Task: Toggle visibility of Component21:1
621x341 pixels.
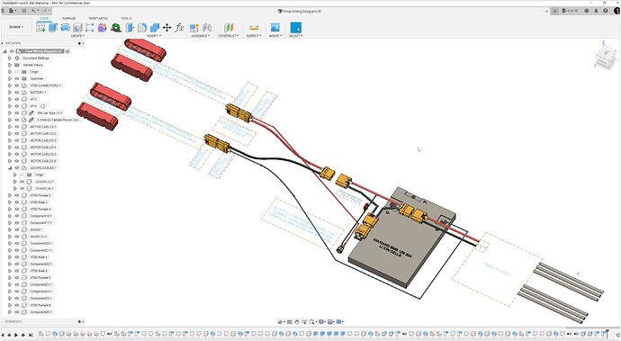Action: pyautogui.click(x=17, y=250)
